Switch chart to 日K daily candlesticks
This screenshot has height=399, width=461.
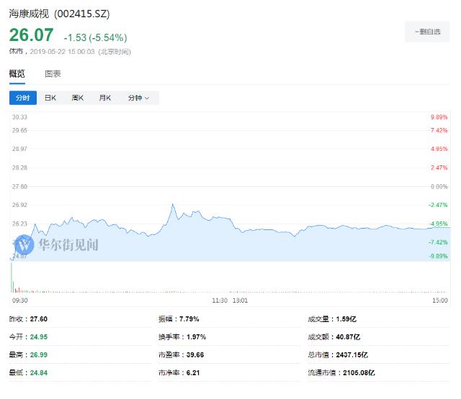[50, 98]
